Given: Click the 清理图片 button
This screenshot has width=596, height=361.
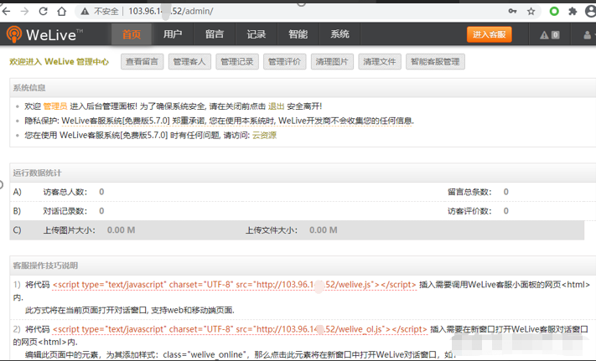Looking at the screenshot, I should pyautogui.click(x=332, y=61).
